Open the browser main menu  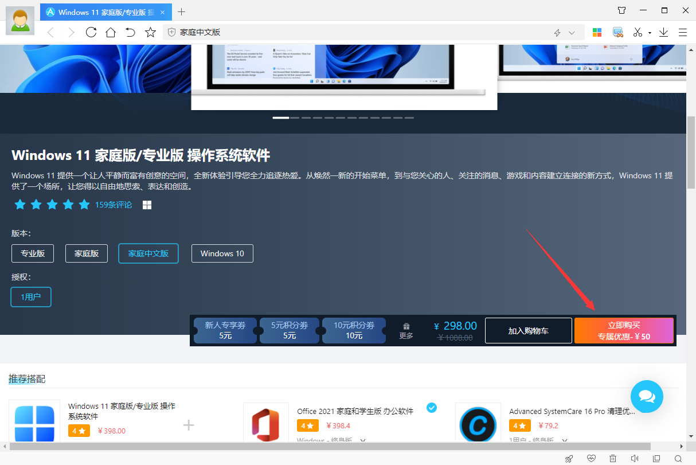pos(683,33)
